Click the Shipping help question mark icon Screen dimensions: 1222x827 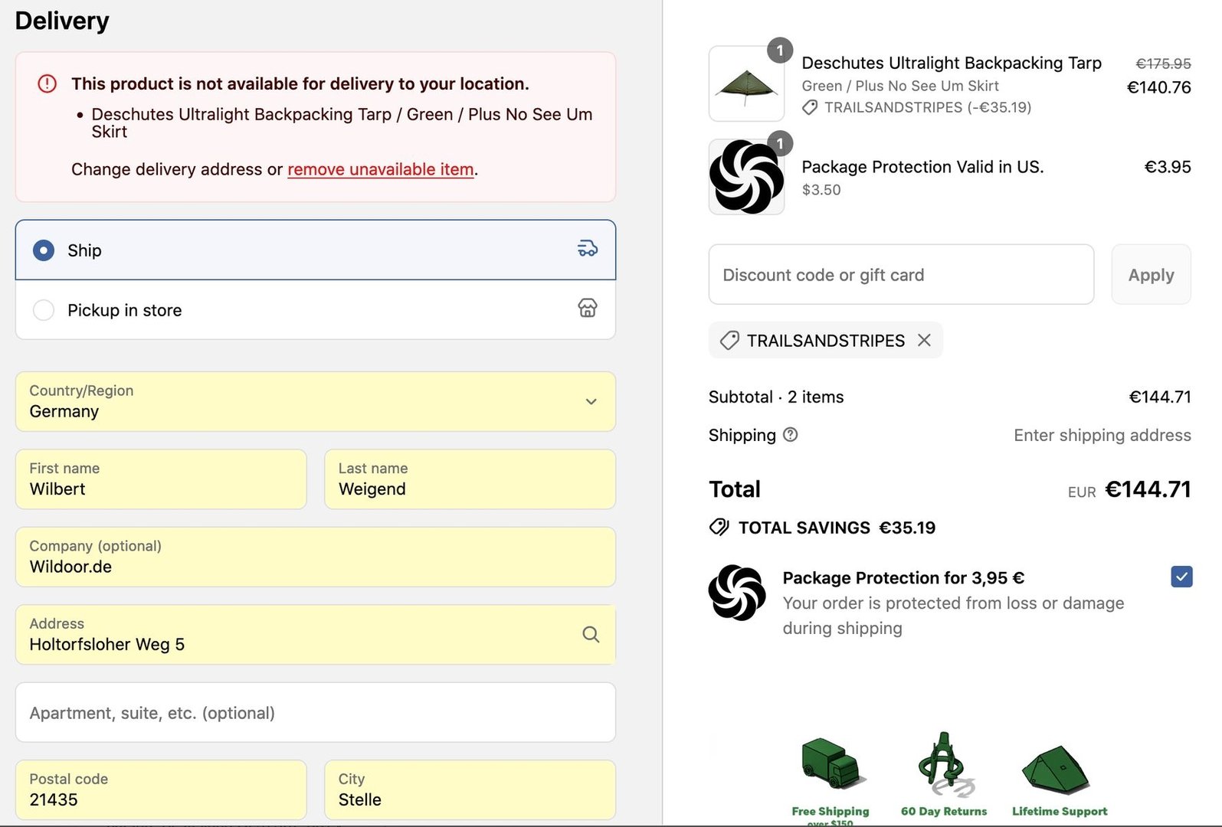point(791,435)
